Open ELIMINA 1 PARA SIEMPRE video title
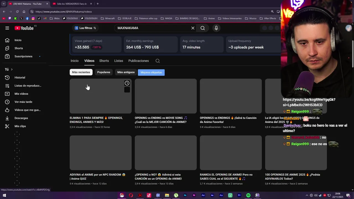The height and width of the screenshot is (199, 354). tap(96, 120)
